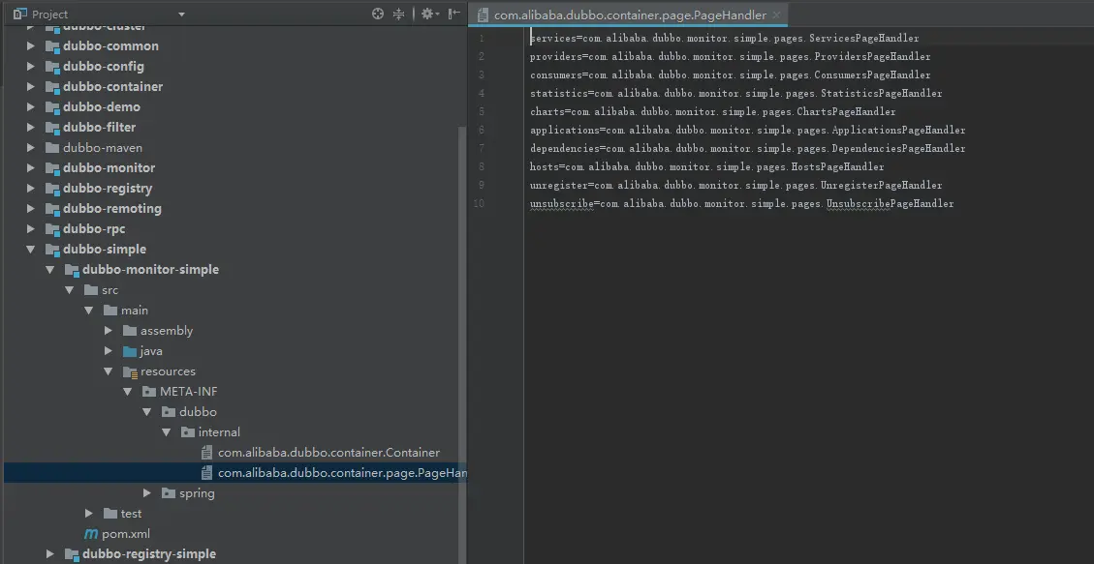Collapse the dubbo folder under META-INF
1094x564 pixels.
coord(147,411)
